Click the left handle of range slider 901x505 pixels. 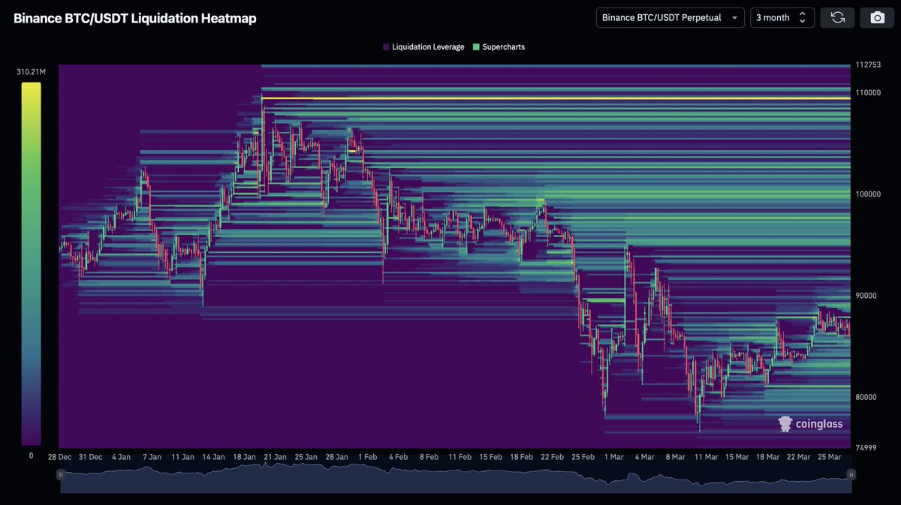(61, 474)
